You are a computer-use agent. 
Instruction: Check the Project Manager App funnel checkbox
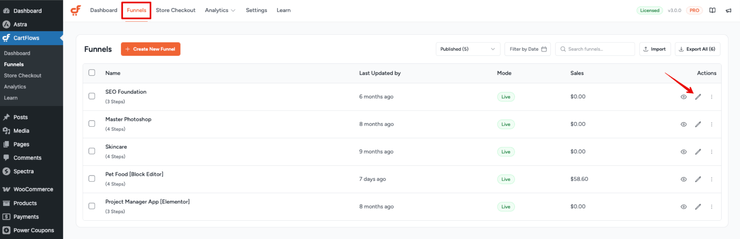point(92,206)
